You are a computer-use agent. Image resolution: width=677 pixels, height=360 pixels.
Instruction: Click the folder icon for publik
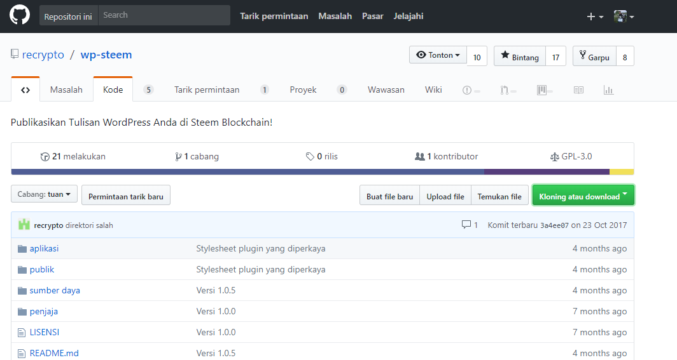click(x=22, y=270)
